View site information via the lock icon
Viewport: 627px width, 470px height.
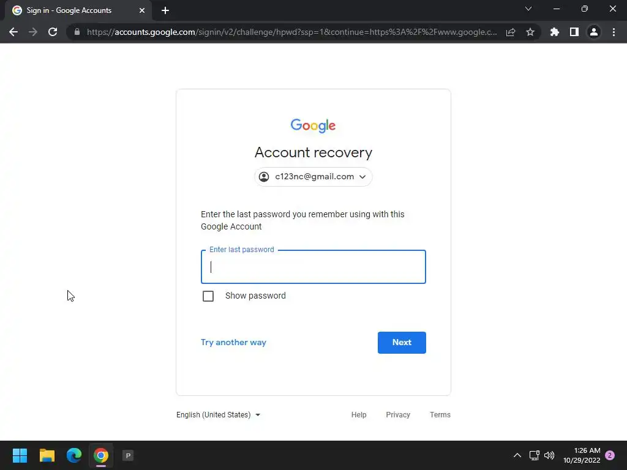[x=77, y=32]
